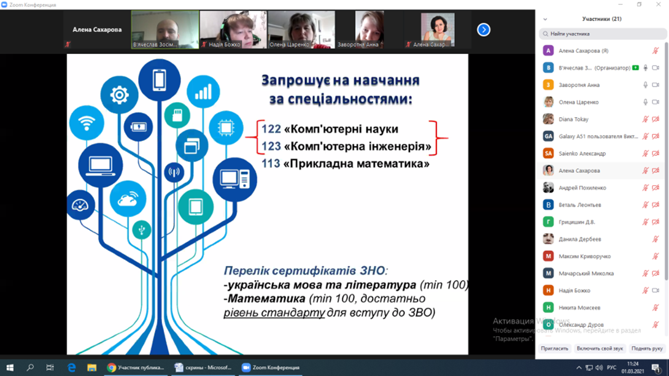Toggle the taskbar volume speaker icon
The width and height of the screenshot is (669, 376).
tap(598, 368)
